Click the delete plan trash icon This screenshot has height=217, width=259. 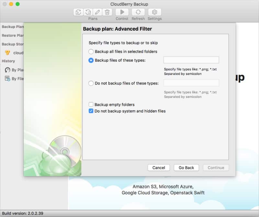[107, 12]
